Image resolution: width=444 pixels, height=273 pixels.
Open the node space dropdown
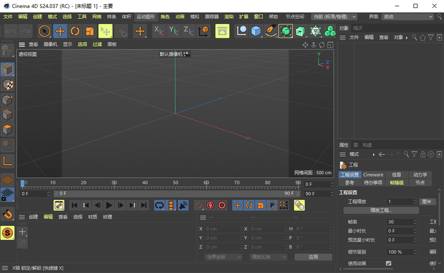click(334, 17)
